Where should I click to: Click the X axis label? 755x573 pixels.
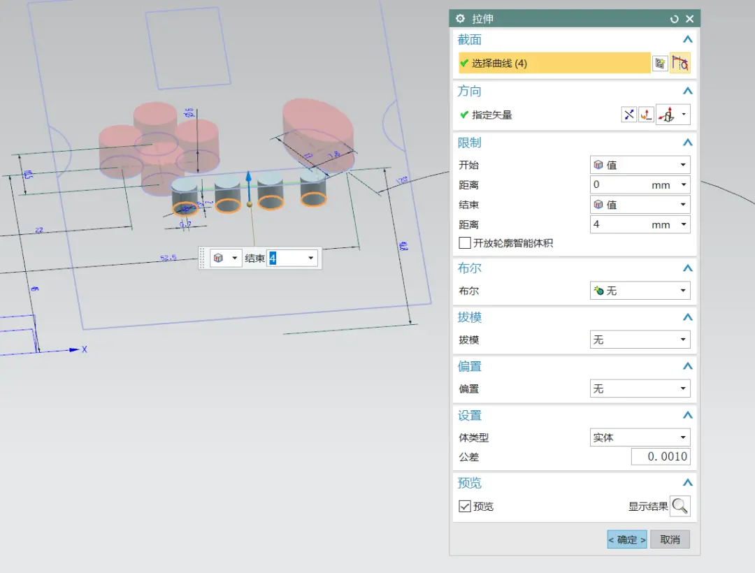85,350
